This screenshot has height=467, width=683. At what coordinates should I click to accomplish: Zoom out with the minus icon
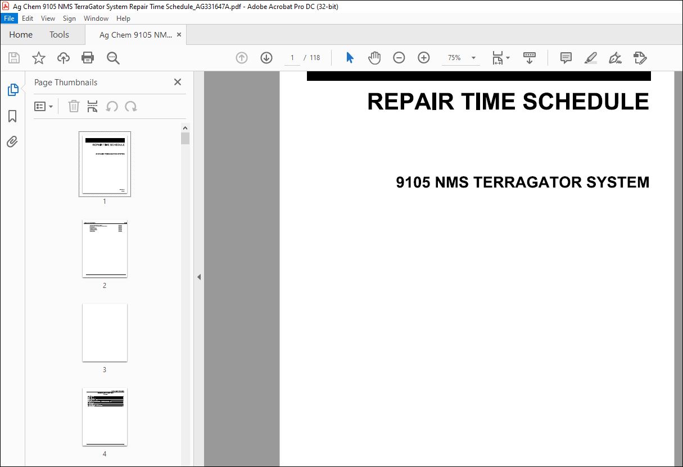click(399, 58)
